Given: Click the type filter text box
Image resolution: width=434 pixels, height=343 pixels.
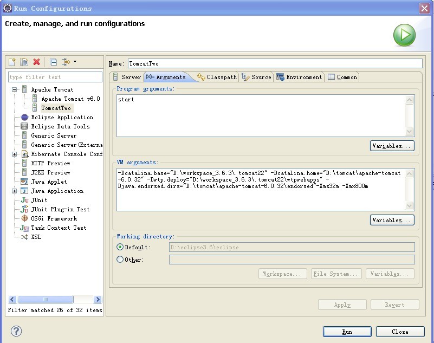Looking at the screenshot, I should [x=55, y=77].
